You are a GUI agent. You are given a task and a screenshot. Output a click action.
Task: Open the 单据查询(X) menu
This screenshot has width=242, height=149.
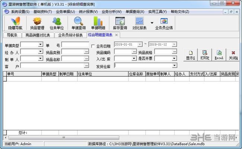click(x=135, y=12)
